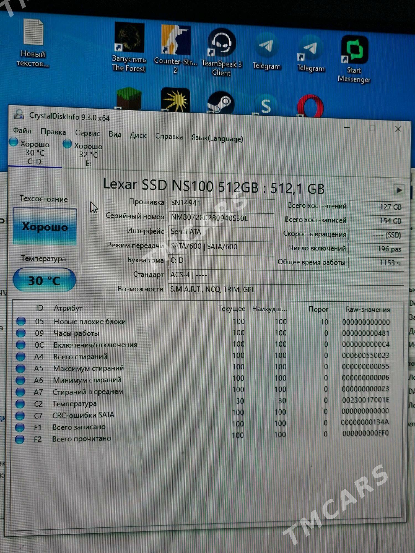Click Всего хост-чтений value 127 GB
This screenshot has width=415, height=553.
377,207
